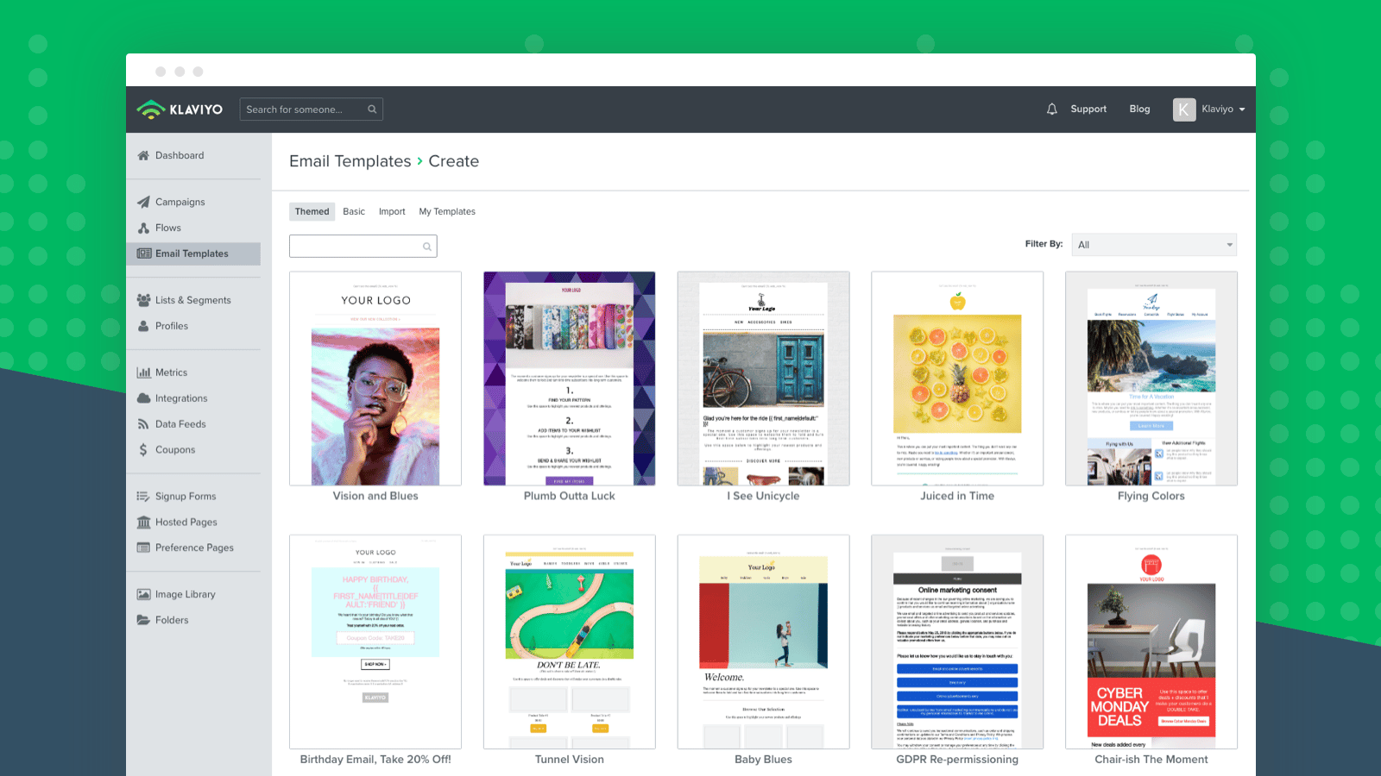Click the Dashboard home icon
The image size is (1381, 776).
143,156
